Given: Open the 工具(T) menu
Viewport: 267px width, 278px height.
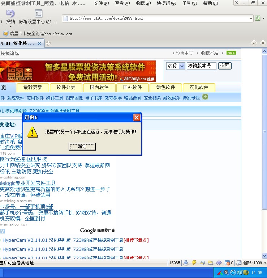Looking at the screenshot, I should pyautogui.click(x=189, y=3).
